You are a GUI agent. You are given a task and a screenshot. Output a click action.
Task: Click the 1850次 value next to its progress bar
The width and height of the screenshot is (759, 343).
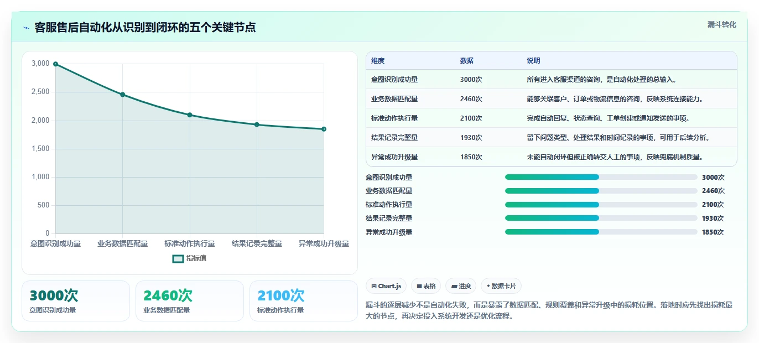coord(713,232)
